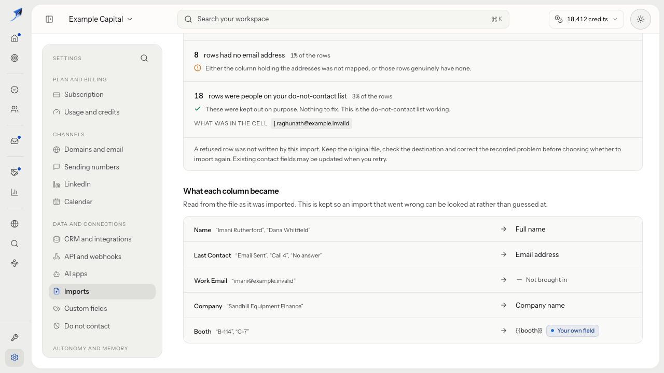
Task: Open Do not contact settings
Action: (102, 326)
